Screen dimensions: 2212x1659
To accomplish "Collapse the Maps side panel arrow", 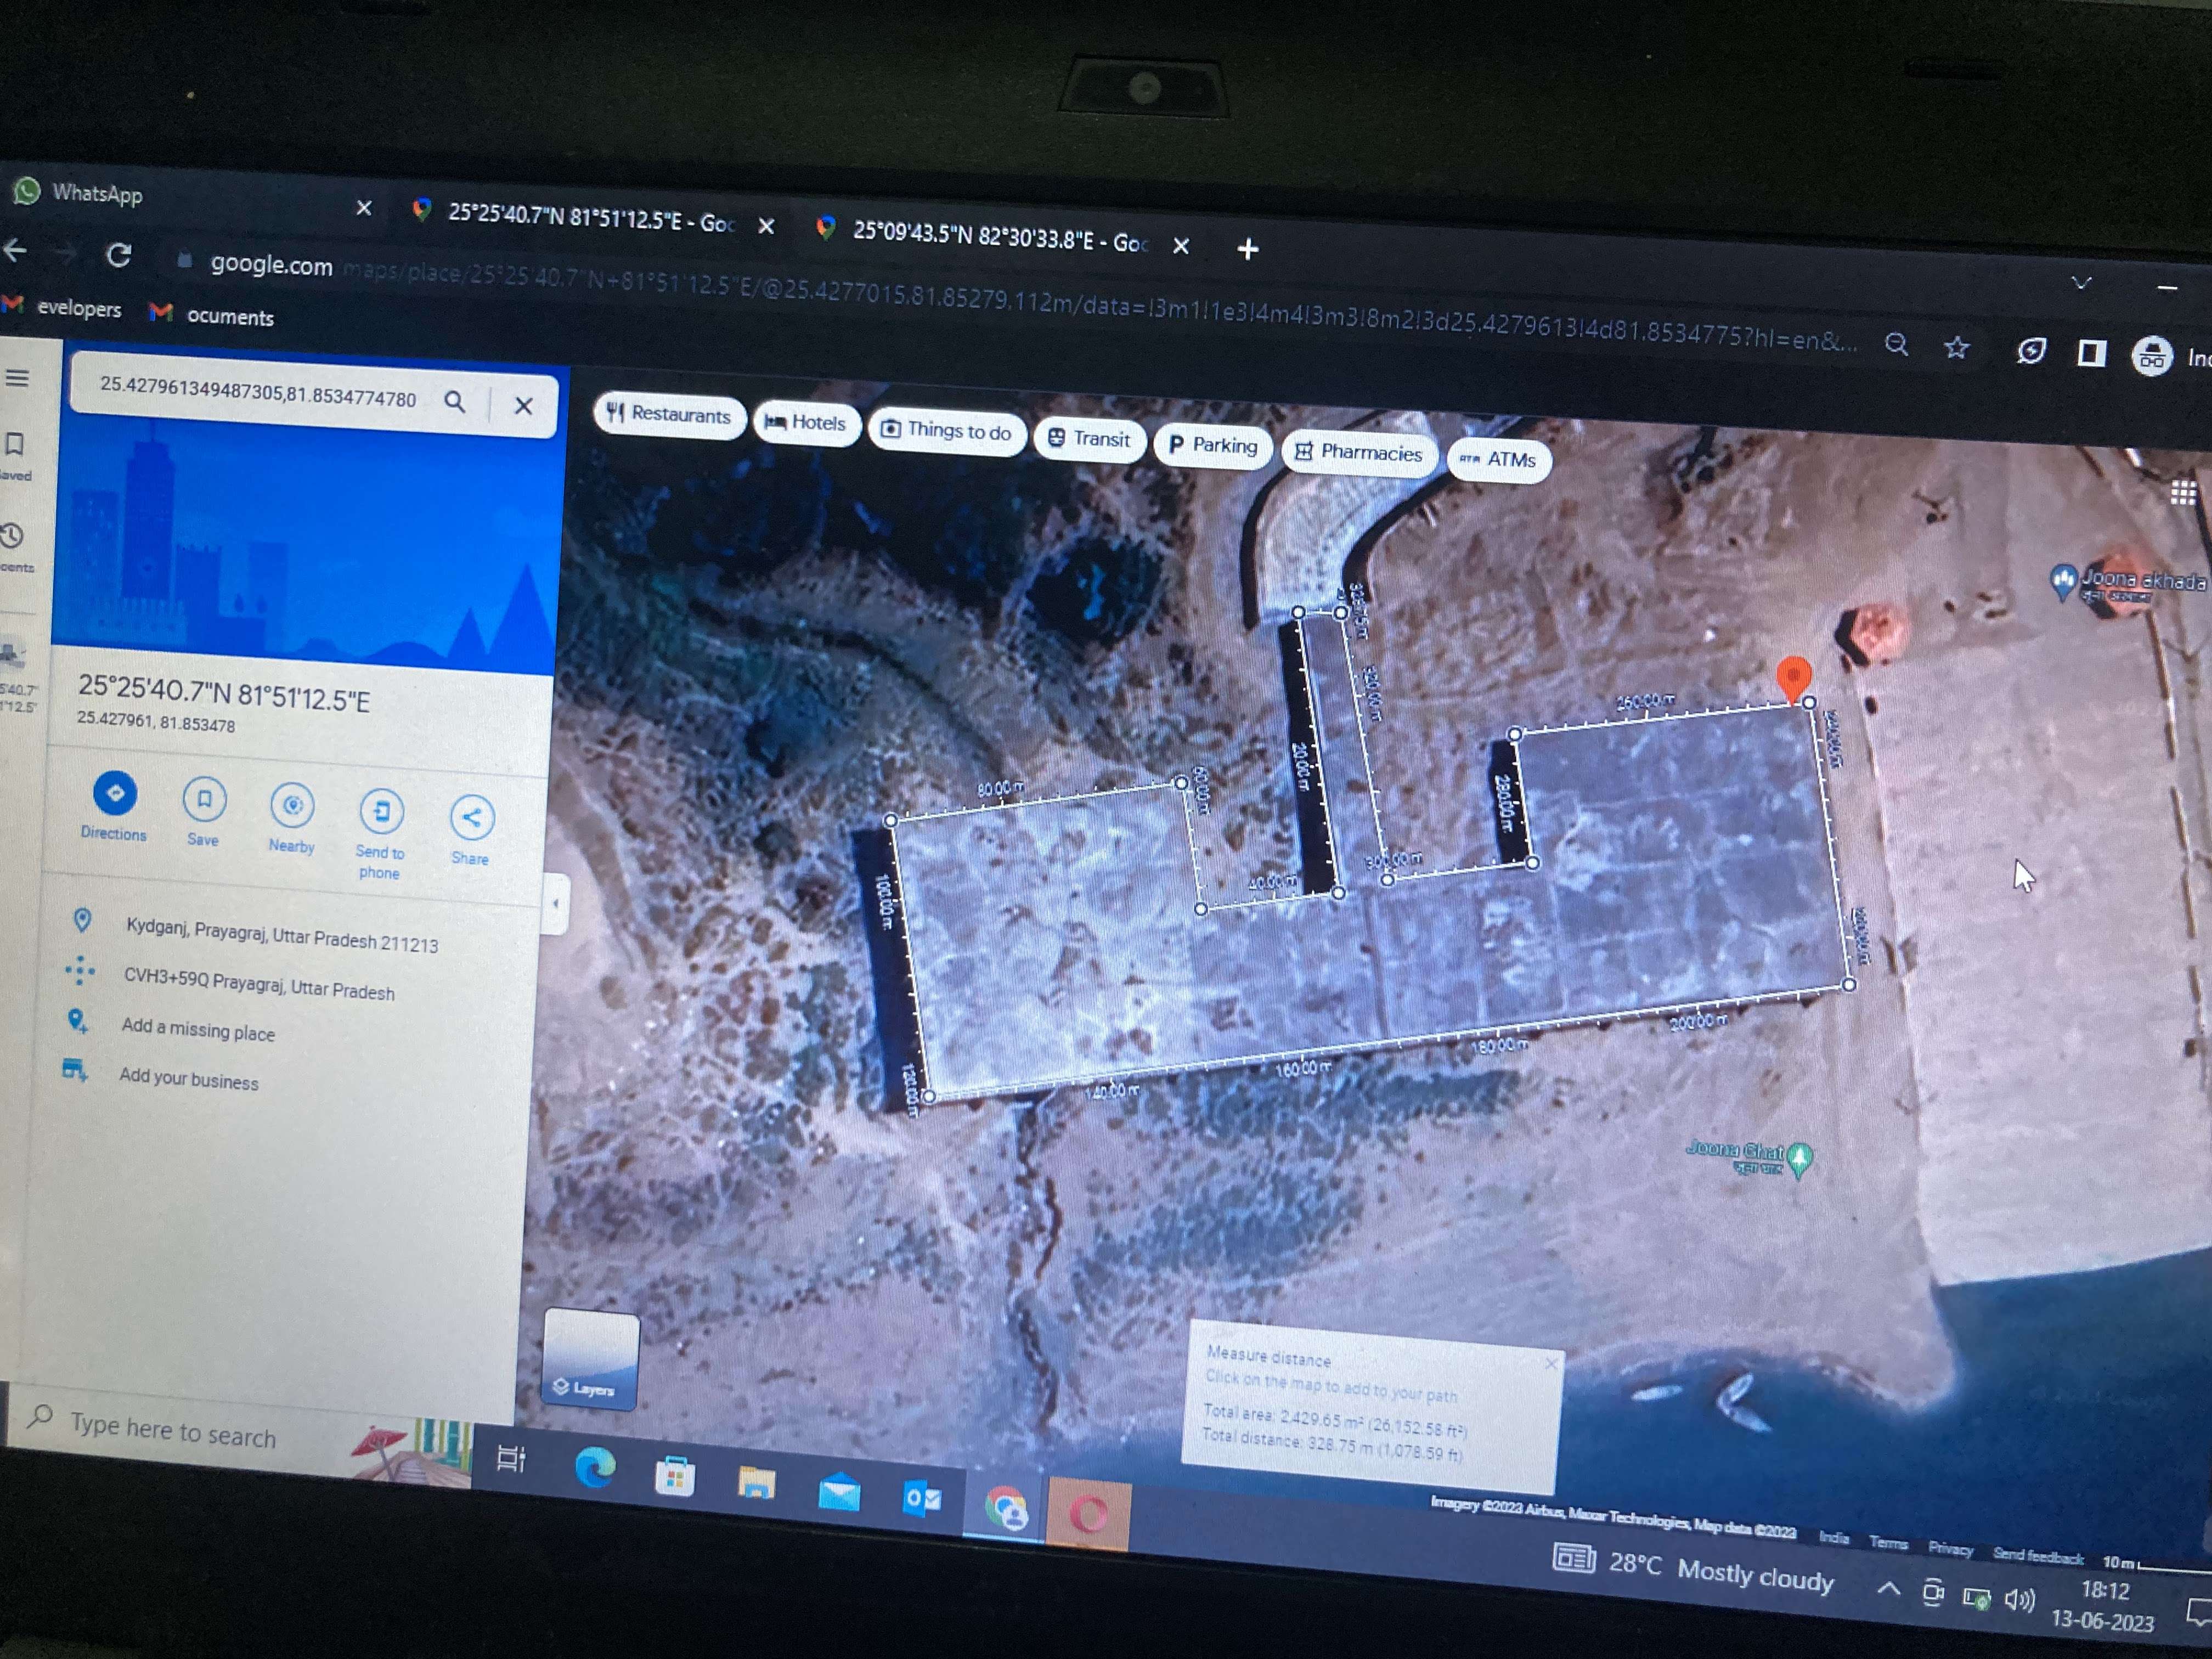I will 555,903.
